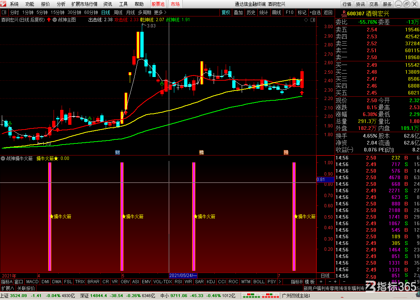Screen dimensions: 420x300
Task: Expand the 更多 periods list
Action: point(160,13)
